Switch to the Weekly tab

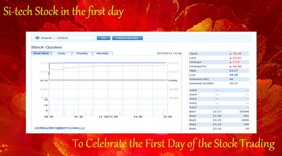[x=82, y=53]
